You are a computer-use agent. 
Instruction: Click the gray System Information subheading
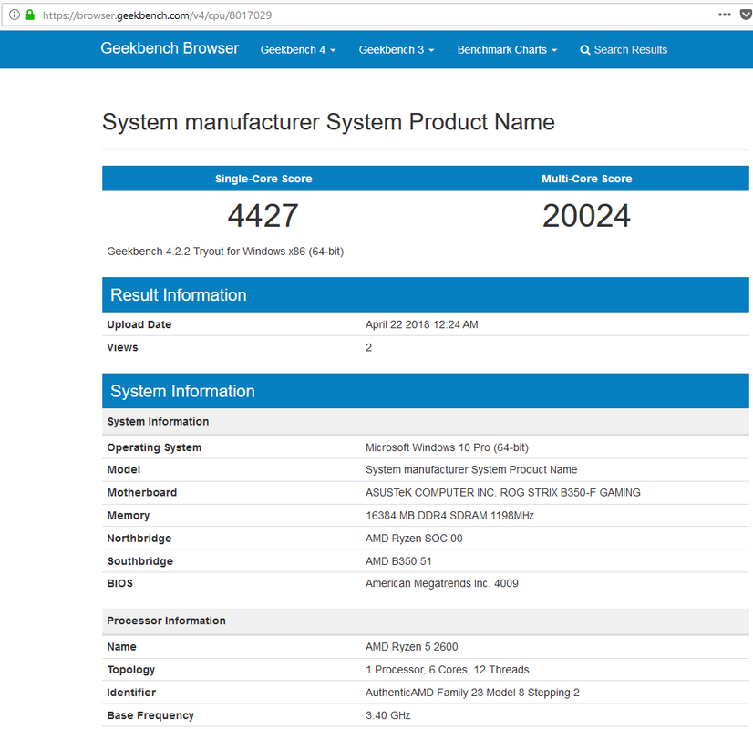426,421
